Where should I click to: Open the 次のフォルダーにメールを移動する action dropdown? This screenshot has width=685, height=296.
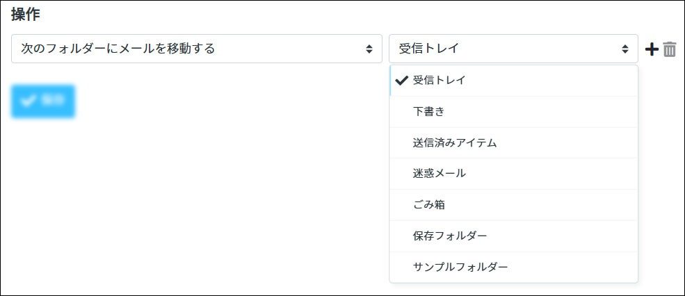(x=196, y=49)
